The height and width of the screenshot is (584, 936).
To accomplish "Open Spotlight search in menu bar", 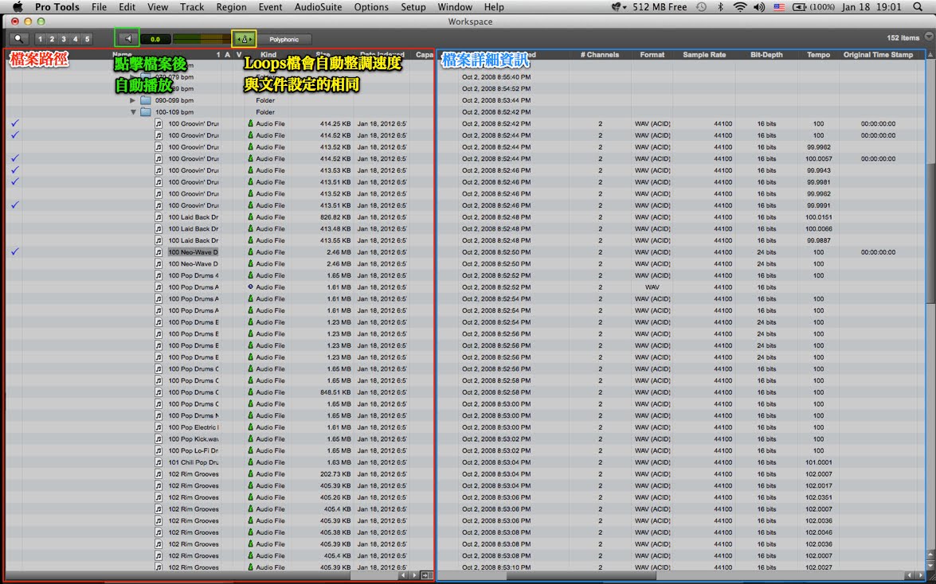I will coord(918,7).
